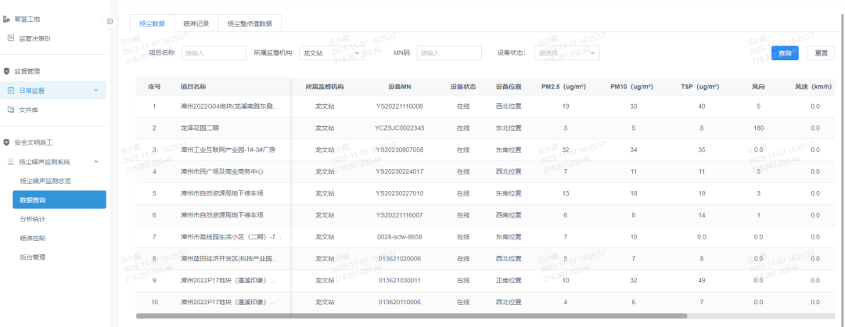
Task: Switch to the 扬尘数据 tab
Action: point(152,23)
